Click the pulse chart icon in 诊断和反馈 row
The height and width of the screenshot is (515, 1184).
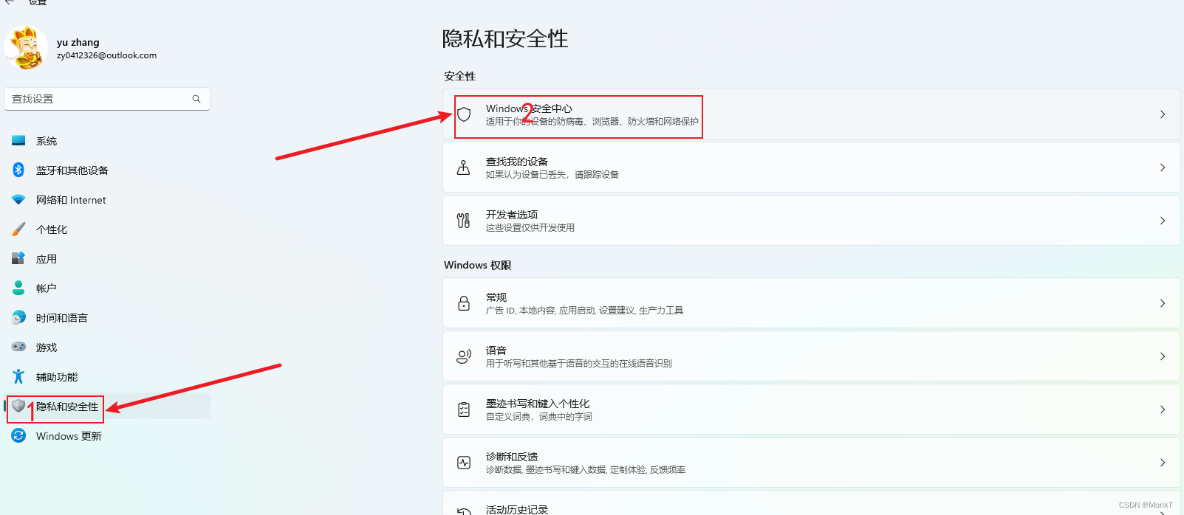464,463
